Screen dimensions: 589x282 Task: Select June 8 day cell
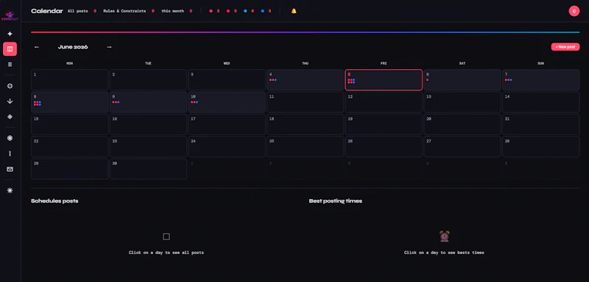tap(69, 102)
